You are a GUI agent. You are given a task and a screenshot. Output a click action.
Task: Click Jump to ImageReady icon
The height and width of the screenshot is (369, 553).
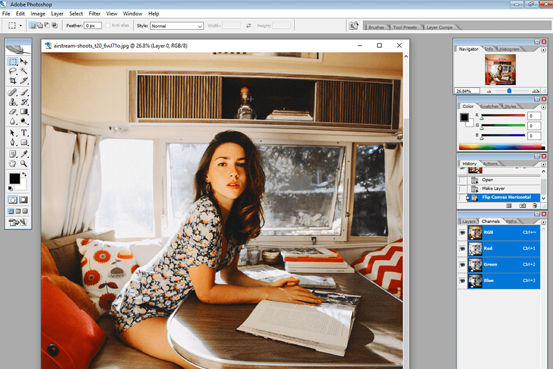pos(18,223)
